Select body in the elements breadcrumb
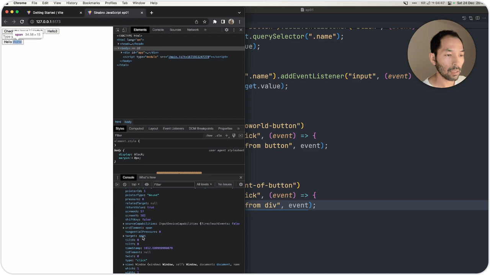This screenshot has width=490, height=275. (x=128, y=122)
